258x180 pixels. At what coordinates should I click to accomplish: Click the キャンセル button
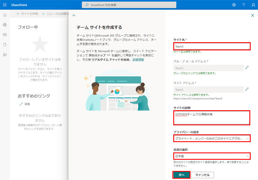(203, 175)
